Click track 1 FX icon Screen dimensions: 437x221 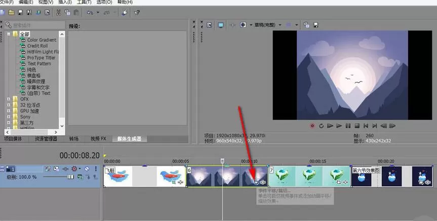pos(65,169)
